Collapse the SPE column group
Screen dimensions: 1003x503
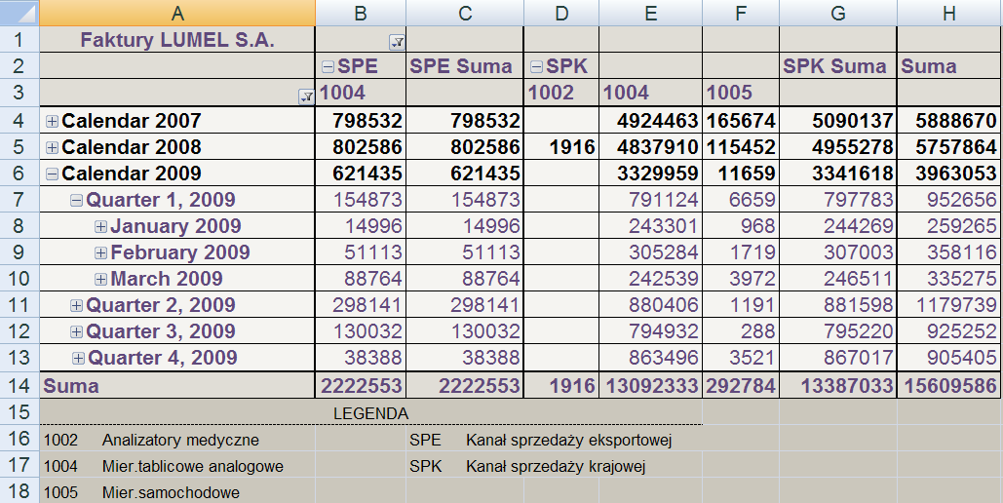(x=328, y=66)
